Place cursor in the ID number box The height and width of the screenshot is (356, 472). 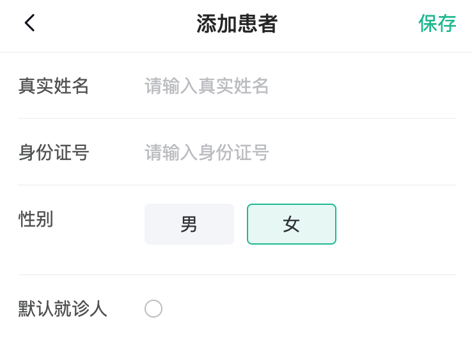[x=300, y=152]
